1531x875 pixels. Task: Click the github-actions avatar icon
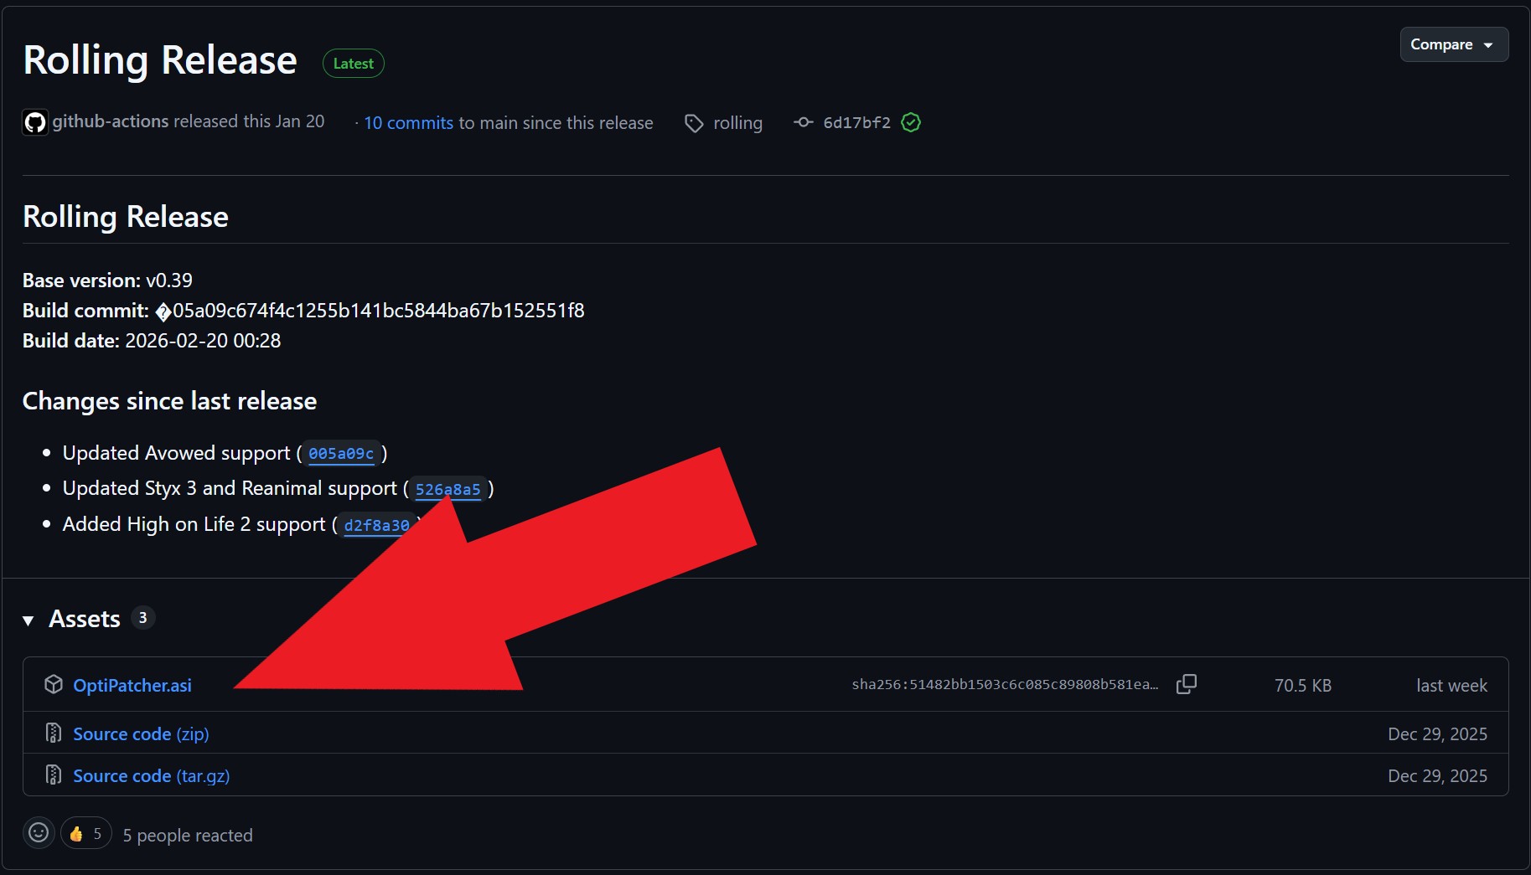tap(35, 123)
